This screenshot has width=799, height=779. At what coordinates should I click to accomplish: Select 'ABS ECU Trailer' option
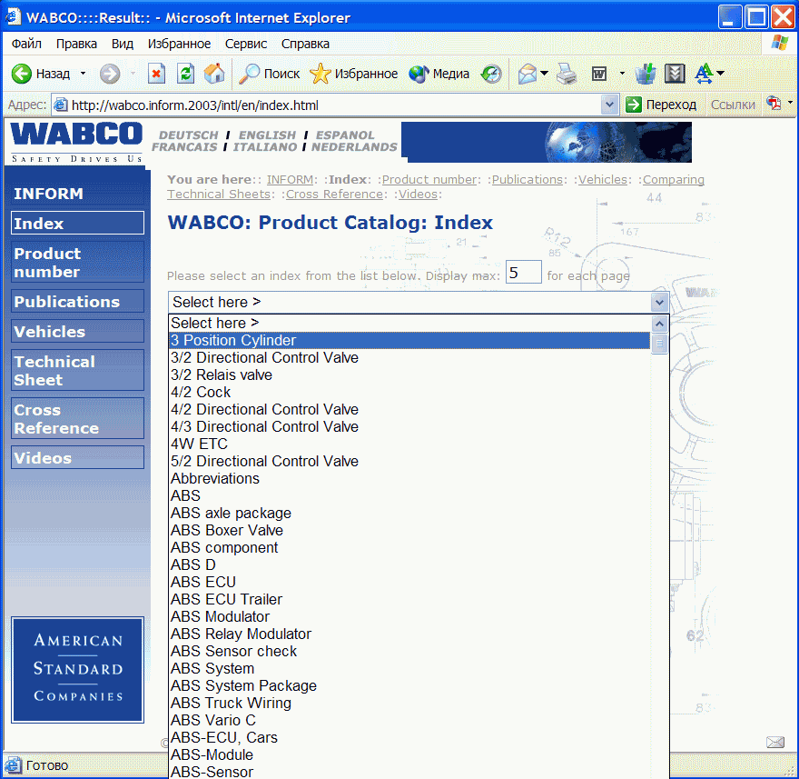[x=409, y=599]
